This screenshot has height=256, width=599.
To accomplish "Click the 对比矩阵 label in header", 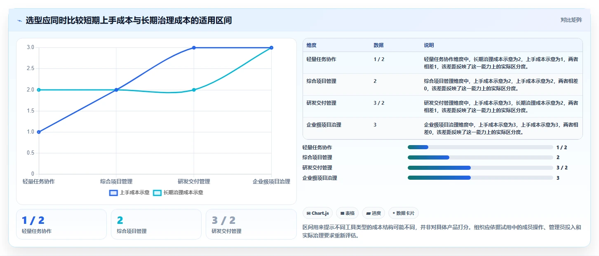I will tap(571, 20).
